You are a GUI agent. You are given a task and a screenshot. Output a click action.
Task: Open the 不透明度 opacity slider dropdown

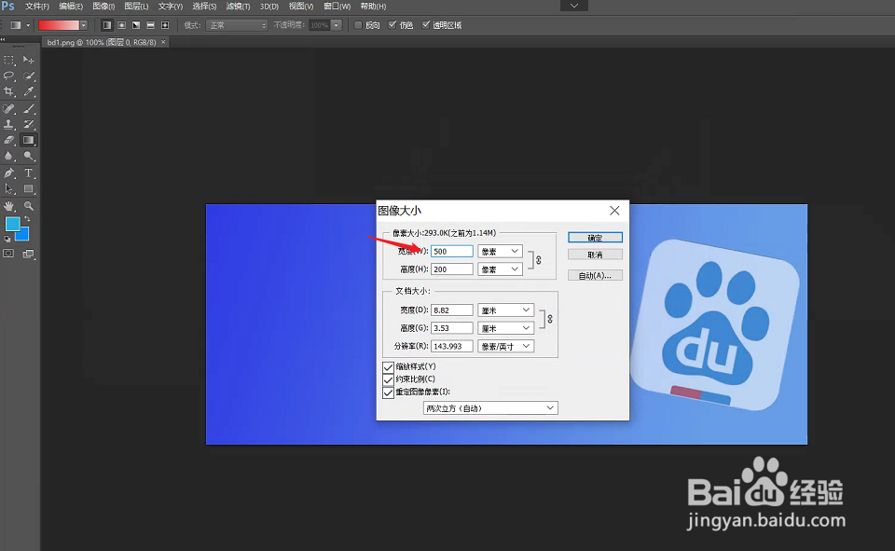click(337, 25)
